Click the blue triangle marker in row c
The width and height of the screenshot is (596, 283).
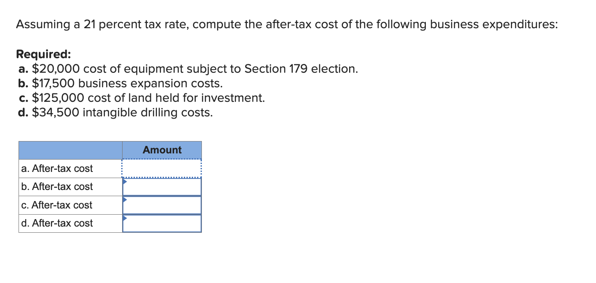(x=125, y=199)
